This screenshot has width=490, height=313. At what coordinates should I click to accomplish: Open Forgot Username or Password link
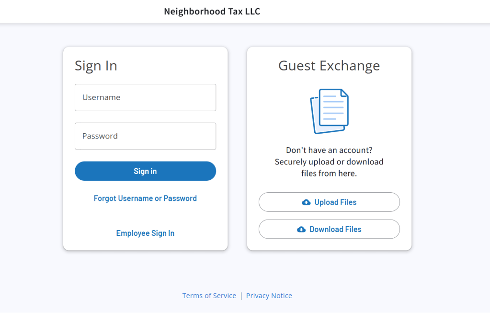coord(145,198)
